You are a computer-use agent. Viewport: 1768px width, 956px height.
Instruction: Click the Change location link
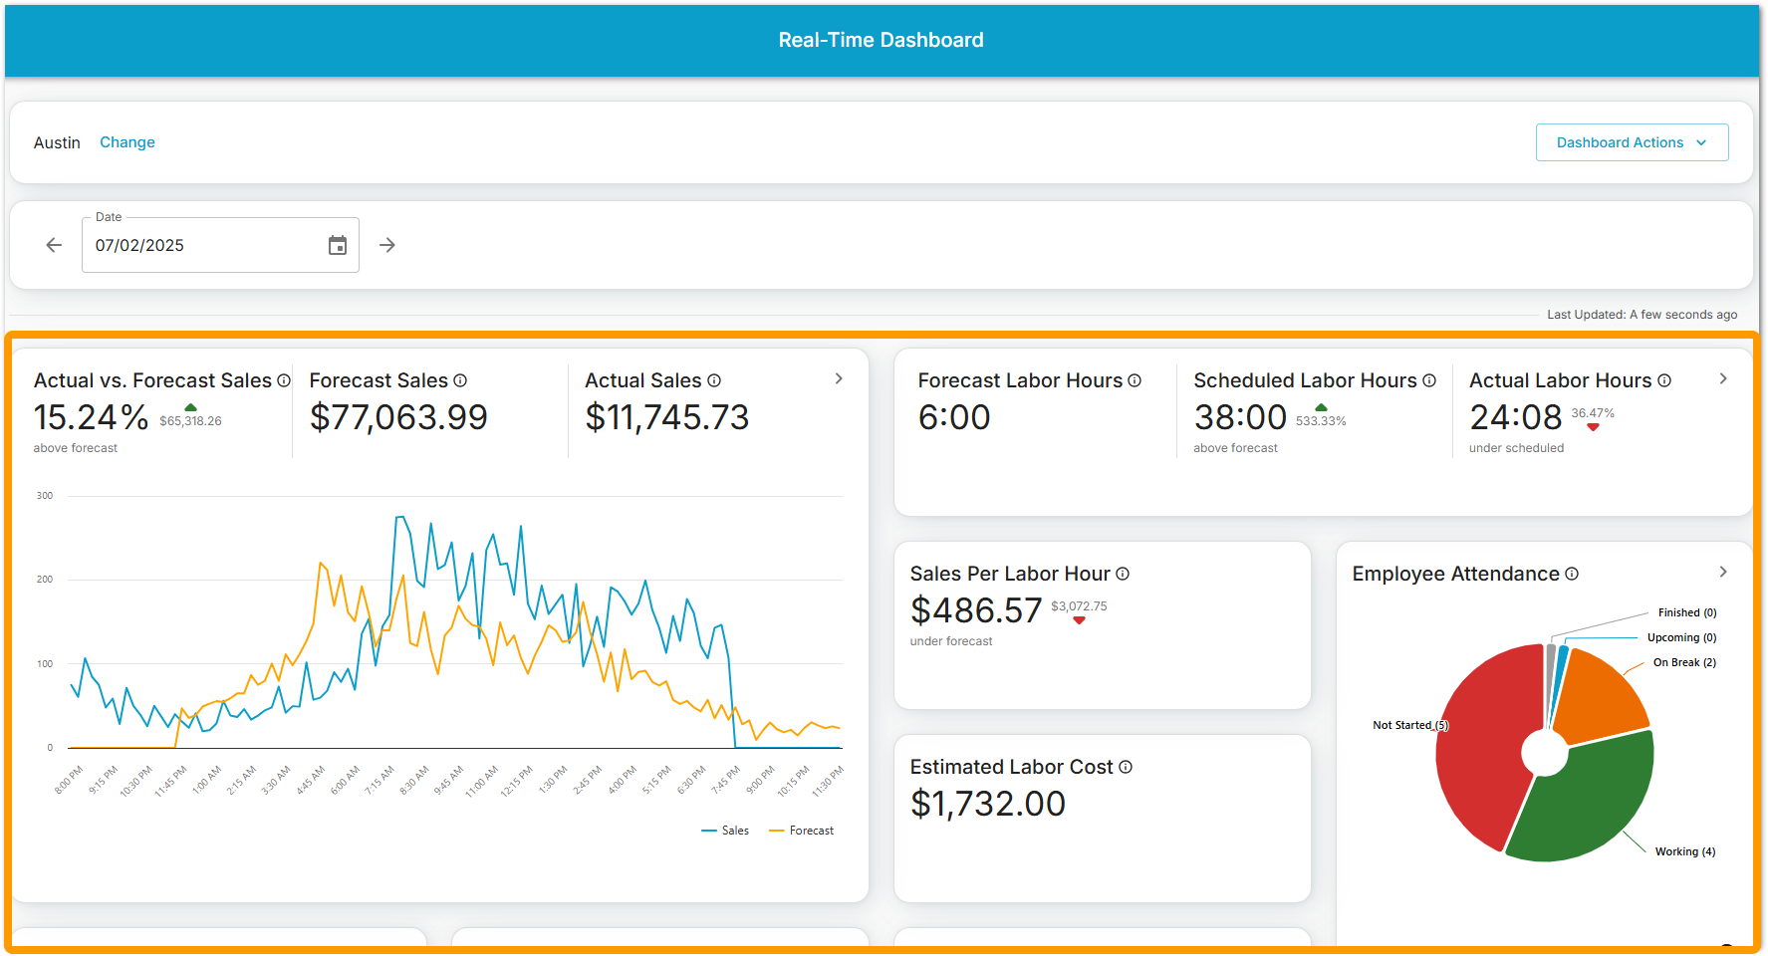pos(127,142)
